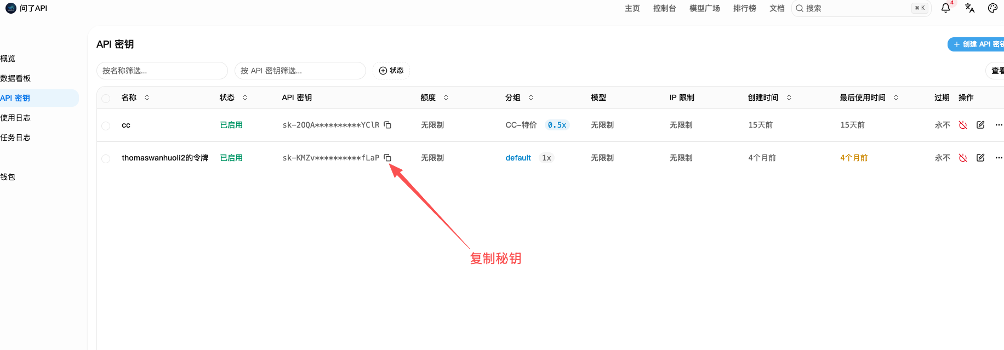Open more actions for the cc row
The image size is (1004, 350).
coord(999,125)
